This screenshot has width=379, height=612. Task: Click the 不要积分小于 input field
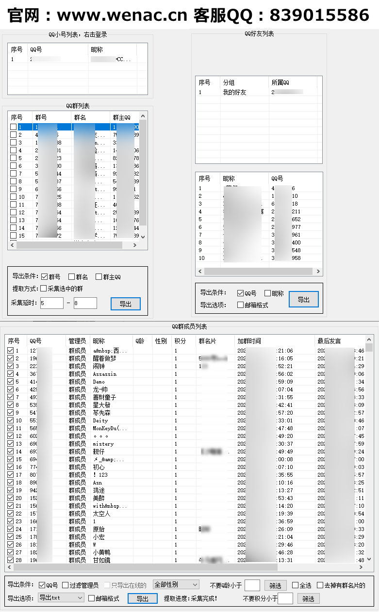click(285, 598)
